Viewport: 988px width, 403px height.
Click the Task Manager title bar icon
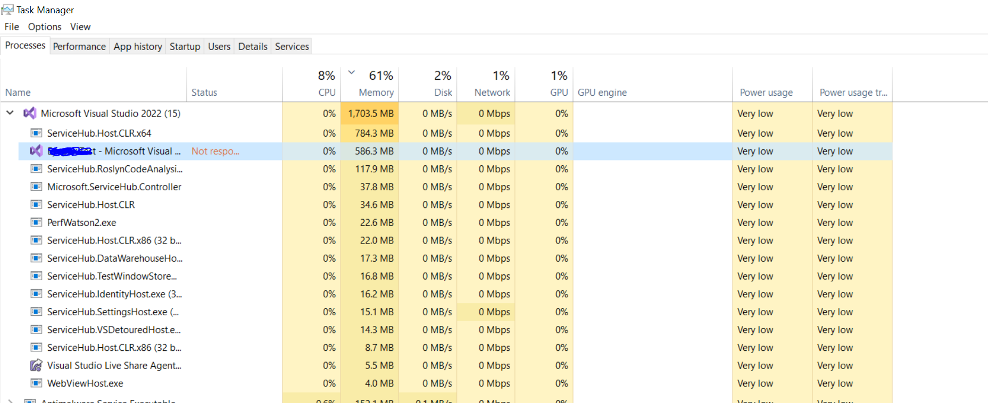point(7,10)
